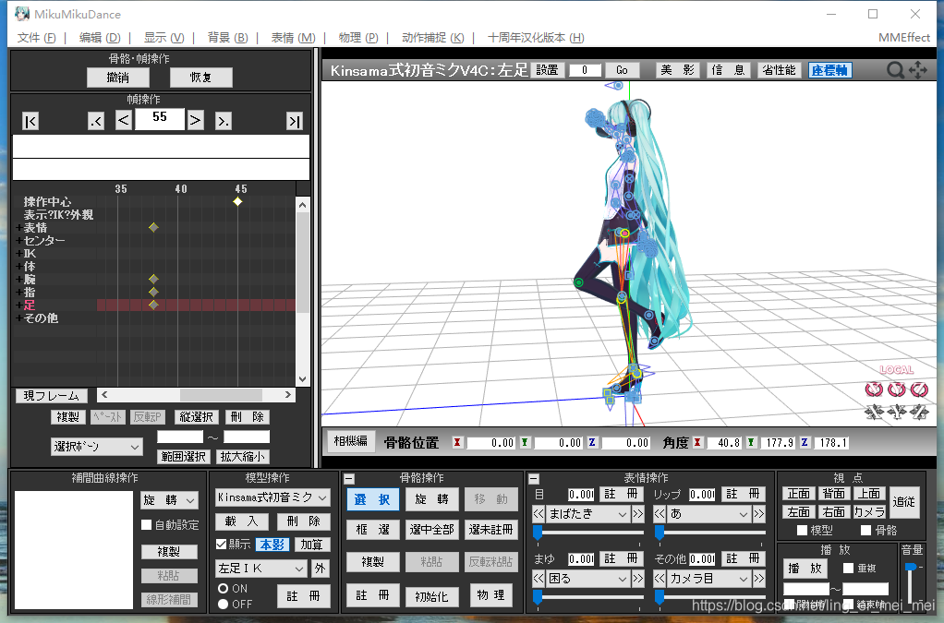Screen dimensions: 944x623
Task: Open the 显示 (V) menu
Action: [163, 38]
